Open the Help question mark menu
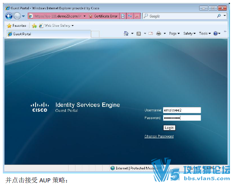Image resolution: width=232 pixels, height=184 pixels. tap(217, 34)
